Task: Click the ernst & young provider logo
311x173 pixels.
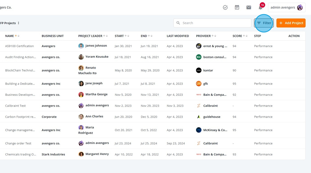Action: [x=199, y=46]
